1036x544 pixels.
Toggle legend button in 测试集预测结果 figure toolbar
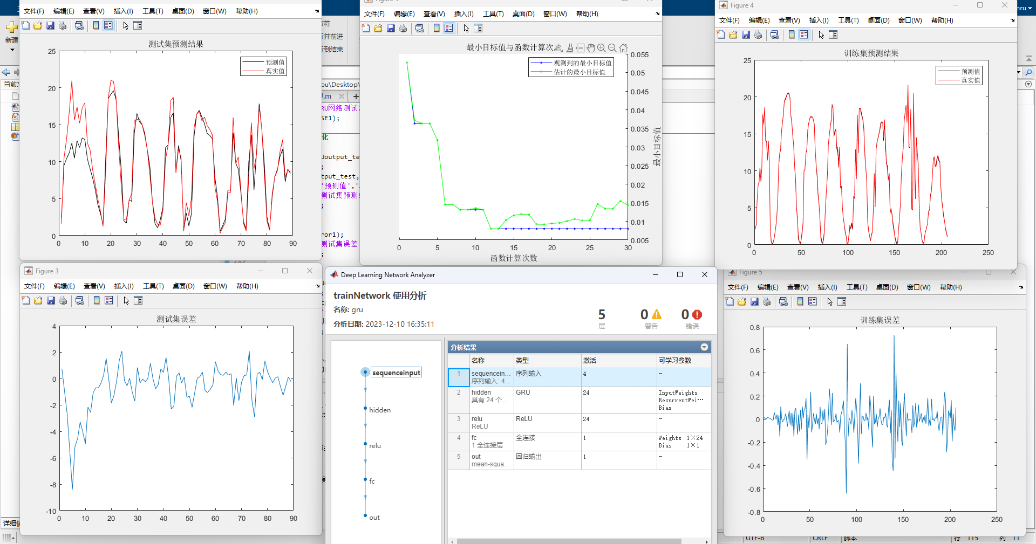pos(108,26)
